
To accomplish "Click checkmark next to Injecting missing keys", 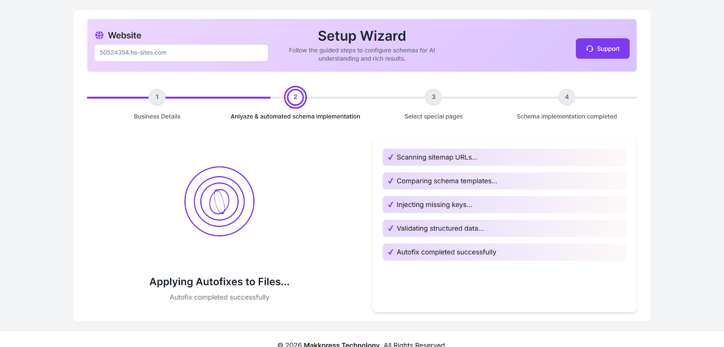I will pyautogui.click(x=391, y=205).
